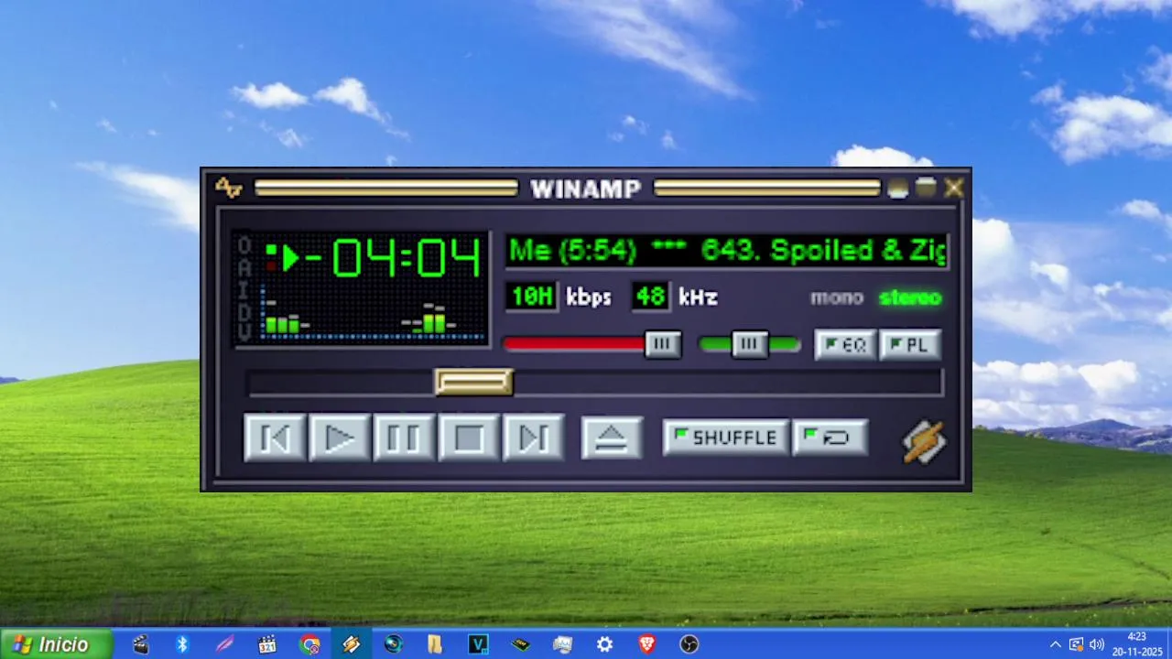This screenshot has width=1172, height=659.
Task: Click the network icon in system tray
Action: (x=1077, y=644)
